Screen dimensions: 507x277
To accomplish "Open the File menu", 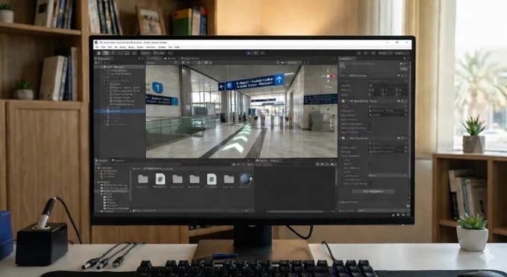I will (x=96, y=47).
